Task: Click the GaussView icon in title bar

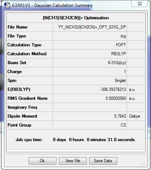Action: click(x=7, y=5)
